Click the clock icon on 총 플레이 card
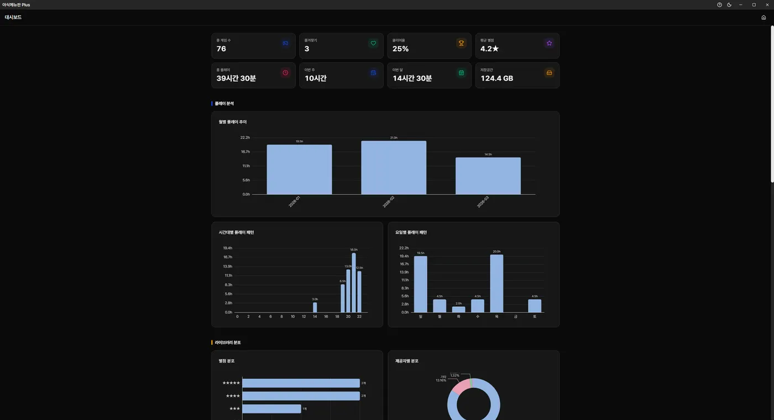Viewport: 774px width, 420px height. coord(285,73)
